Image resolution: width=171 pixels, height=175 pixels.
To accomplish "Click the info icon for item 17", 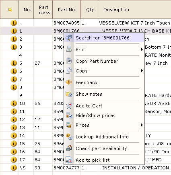I will click(14, 160).
